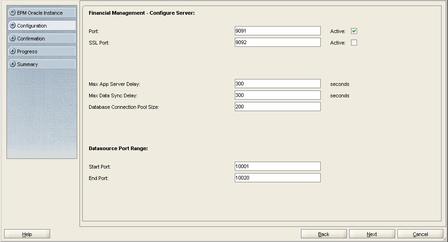Enable the Active checkbox for SSL Port
Screen dimensions: 448x242
(354, 43)
